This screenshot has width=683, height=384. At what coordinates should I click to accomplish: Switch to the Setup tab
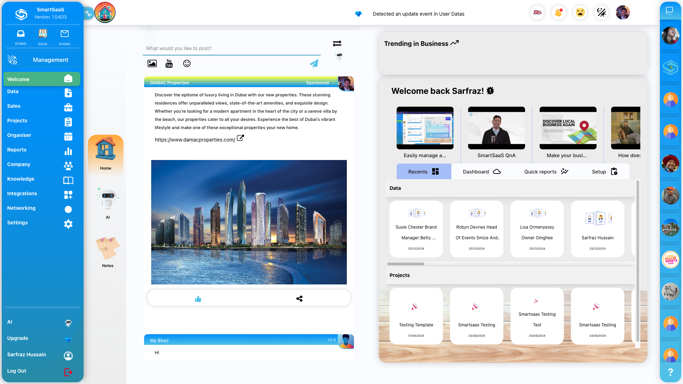pos(605,172)
